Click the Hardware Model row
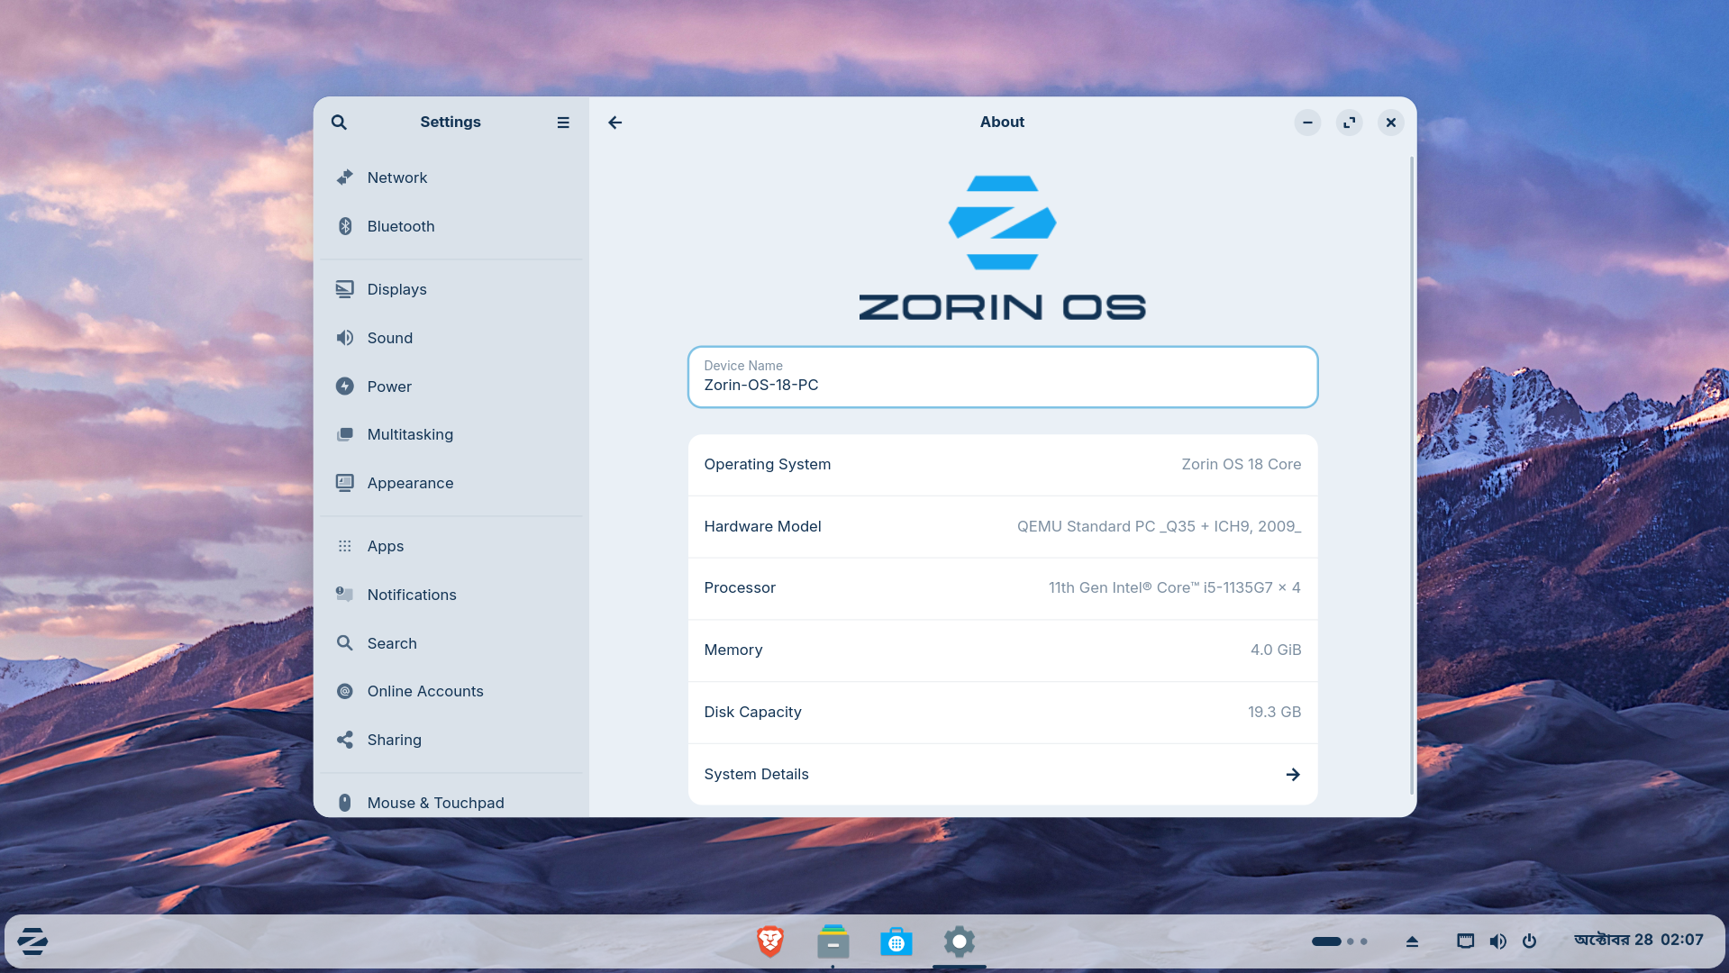The height and width of the screenshot is (973, 1729). coord(1003,527)
